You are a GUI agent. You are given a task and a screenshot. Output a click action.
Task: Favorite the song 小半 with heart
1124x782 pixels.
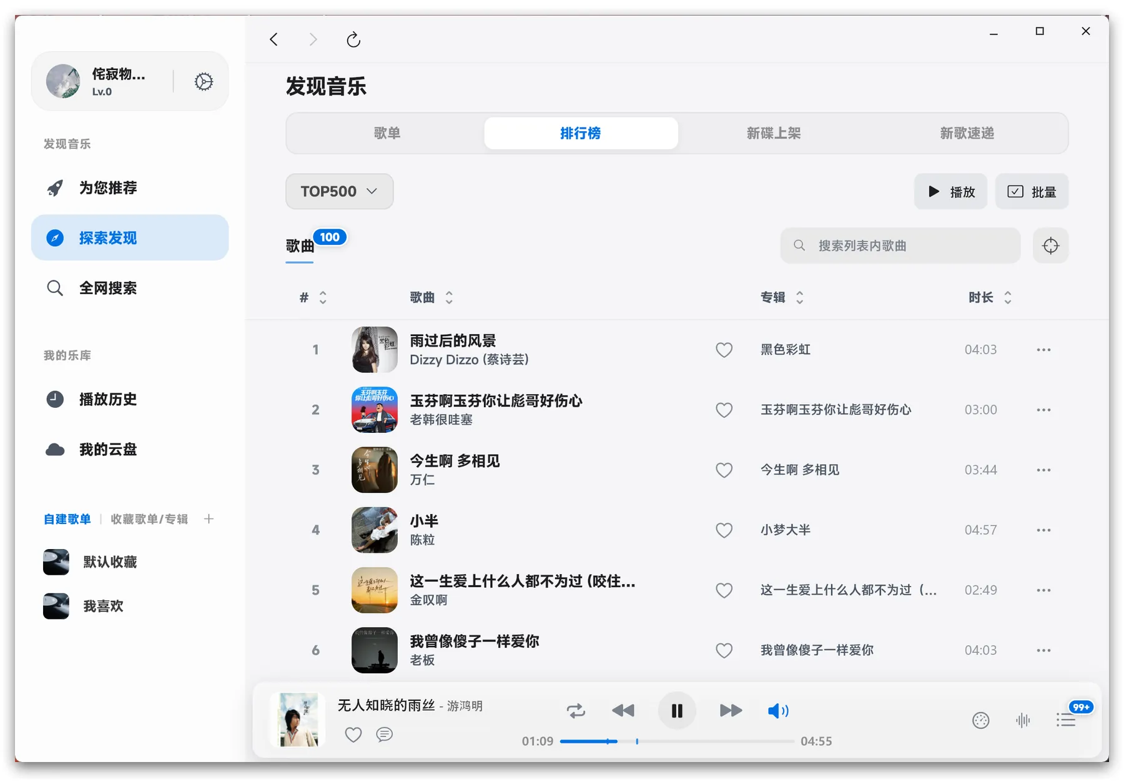click(724, 530)
